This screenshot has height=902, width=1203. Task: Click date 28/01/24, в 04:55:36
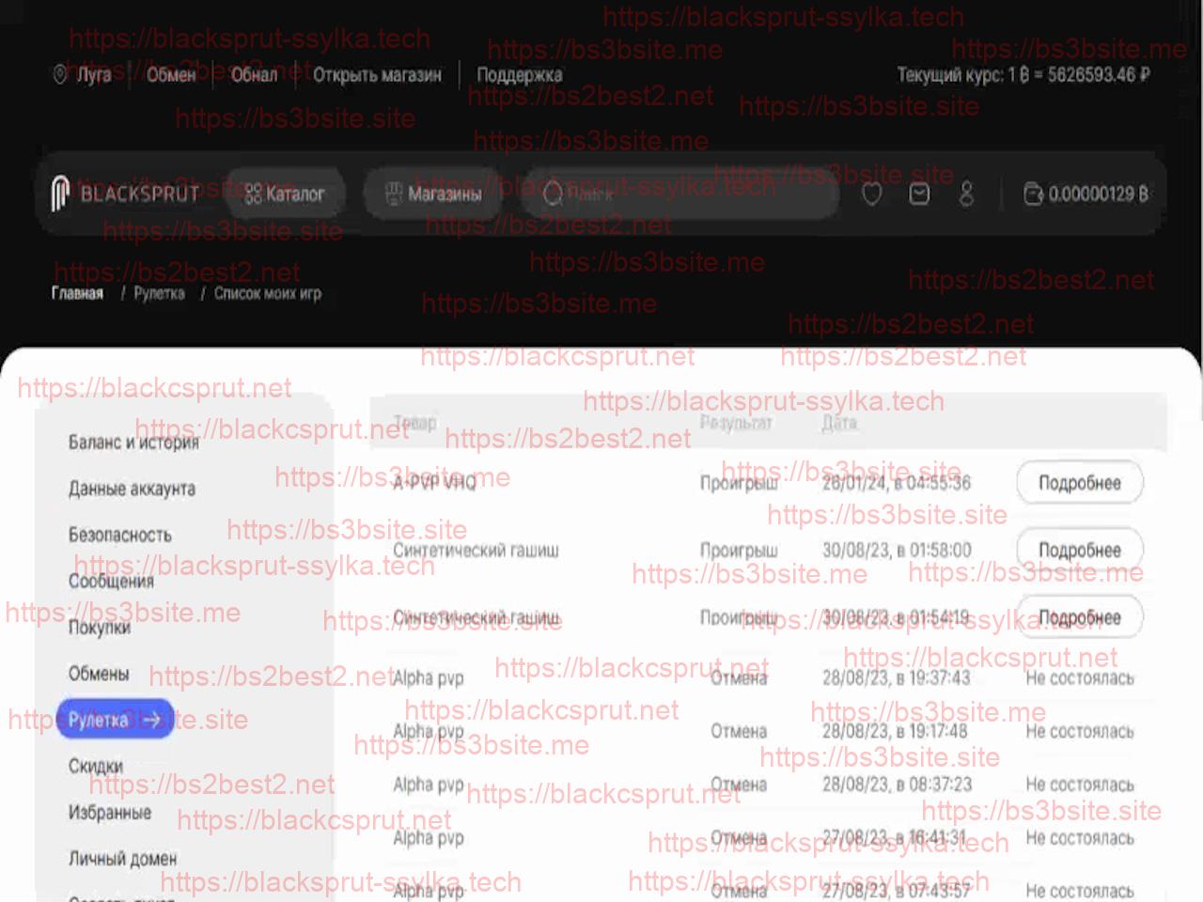coord(897,483)
